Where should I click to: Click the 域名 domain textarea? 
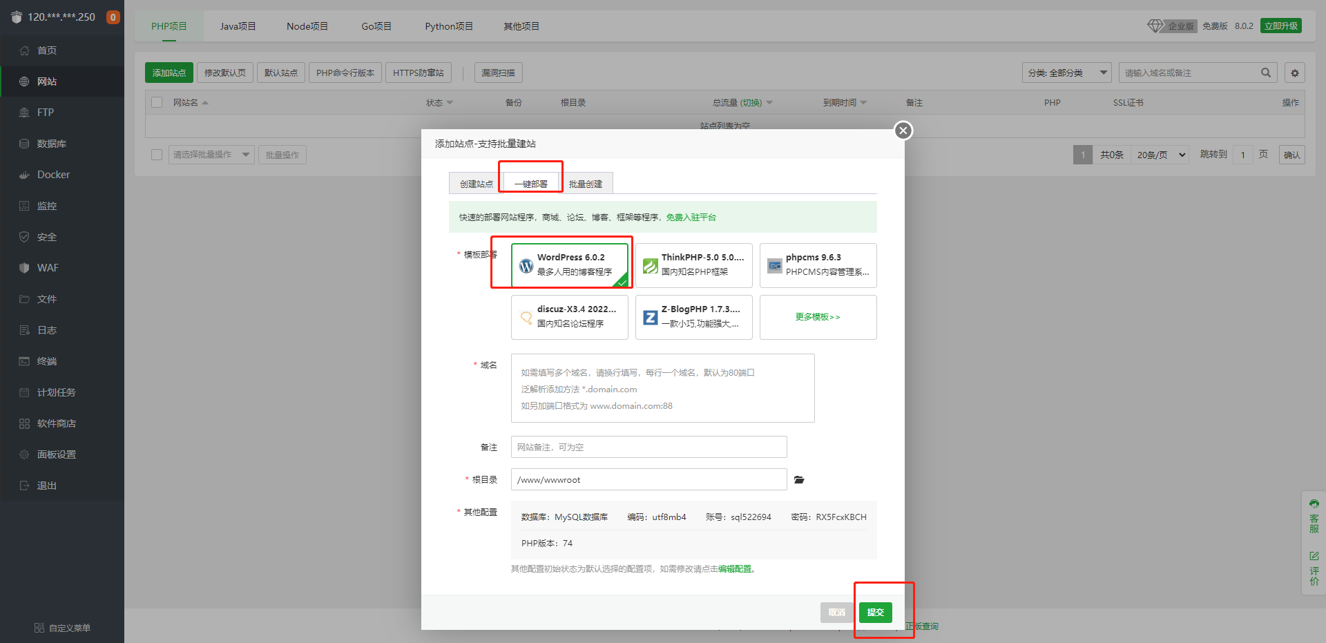tap(663, 388)
